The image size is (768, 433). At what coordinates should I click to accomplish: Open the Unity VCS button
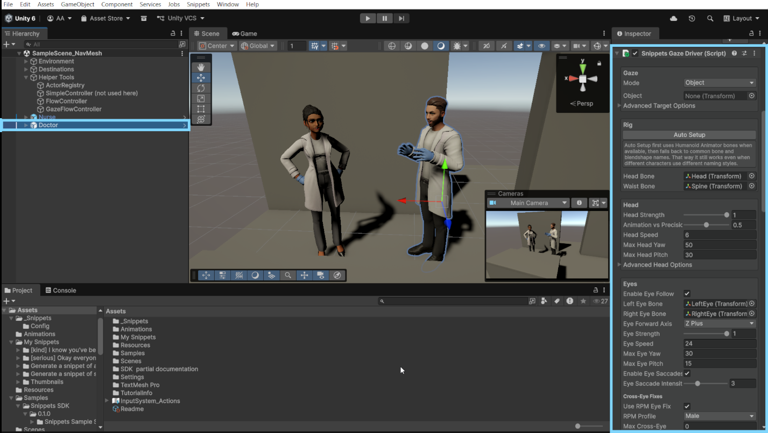coord(181,18)
